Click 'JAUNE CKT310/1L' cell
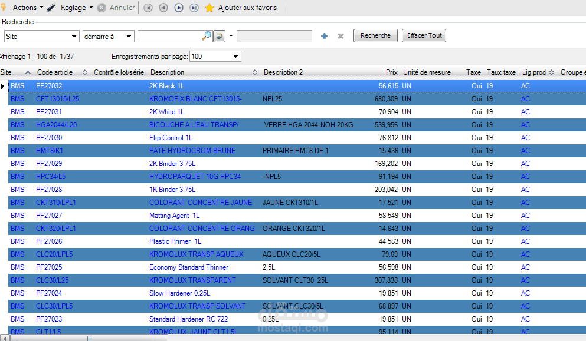This screenshot has width=586, height=341. (x=290, y=203)
